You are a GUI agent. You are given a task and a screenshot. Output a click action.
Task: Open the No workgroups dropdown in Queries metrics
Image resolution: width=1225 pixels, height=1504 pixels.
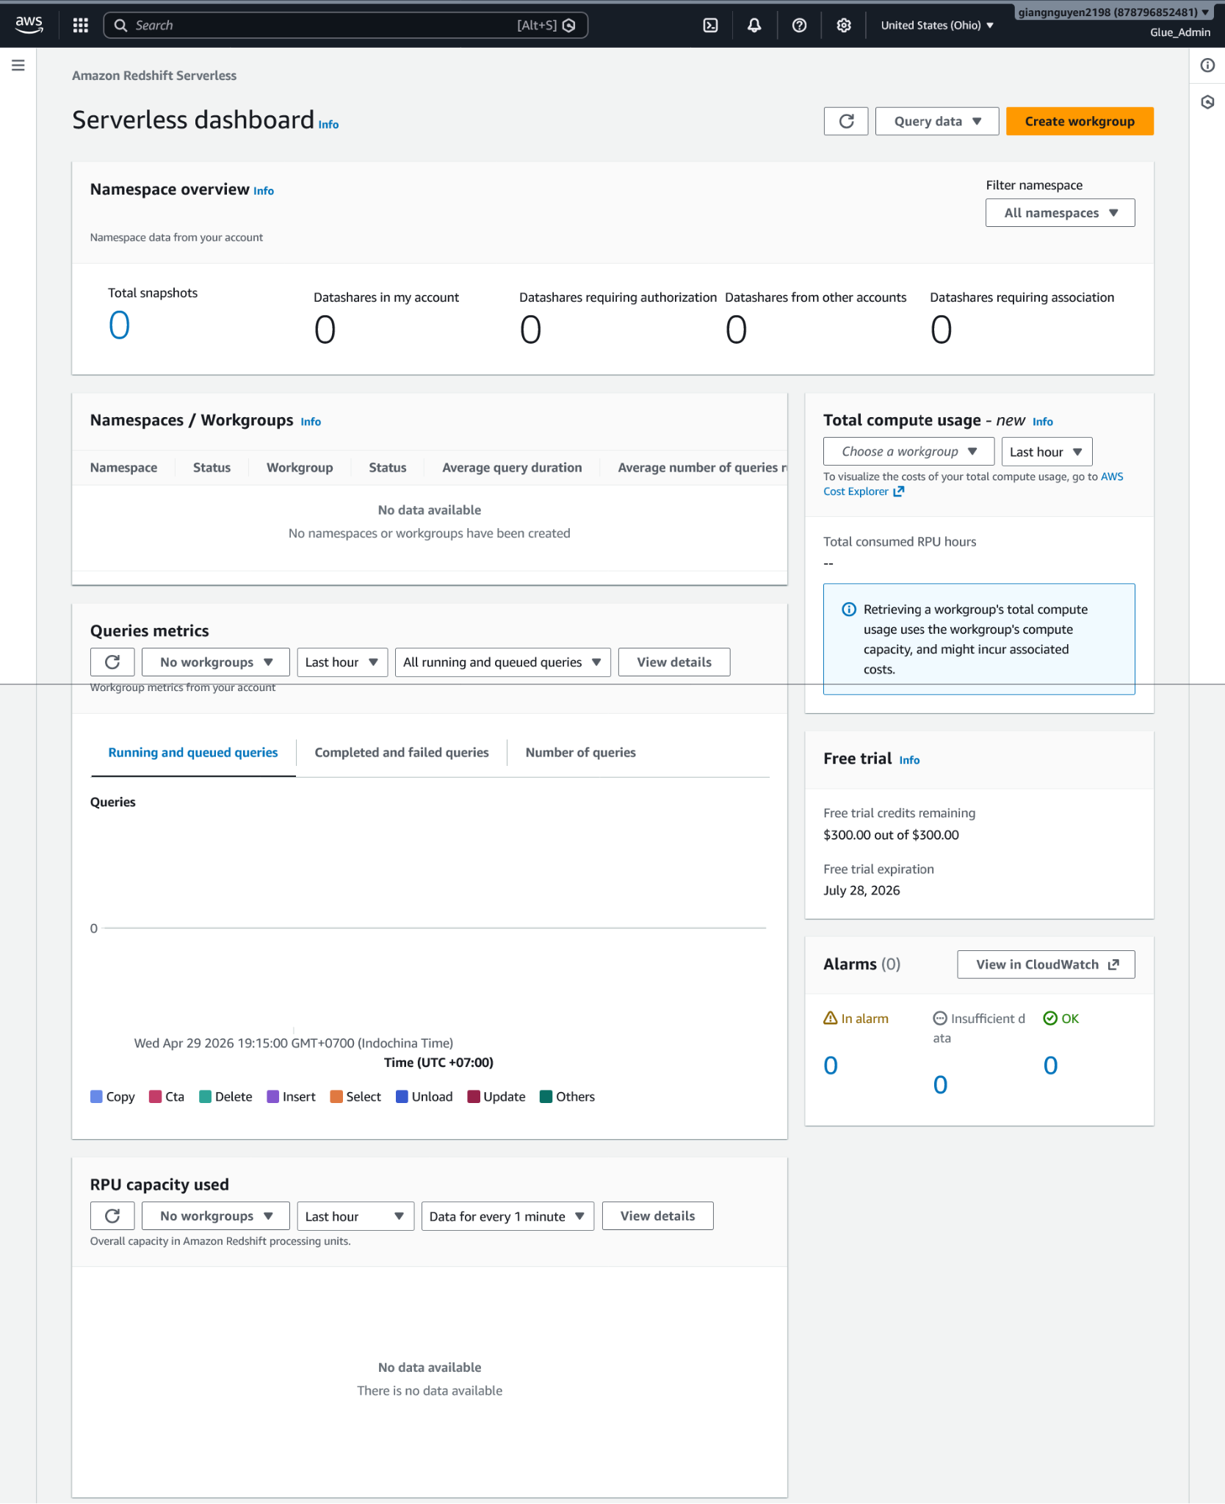click(x=215, y=662)
